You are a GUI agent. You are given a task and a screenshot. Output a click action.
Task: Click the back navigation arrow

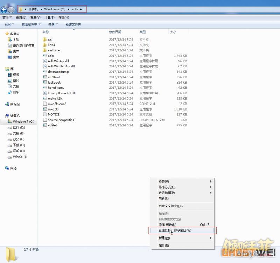tap(5, 9)
